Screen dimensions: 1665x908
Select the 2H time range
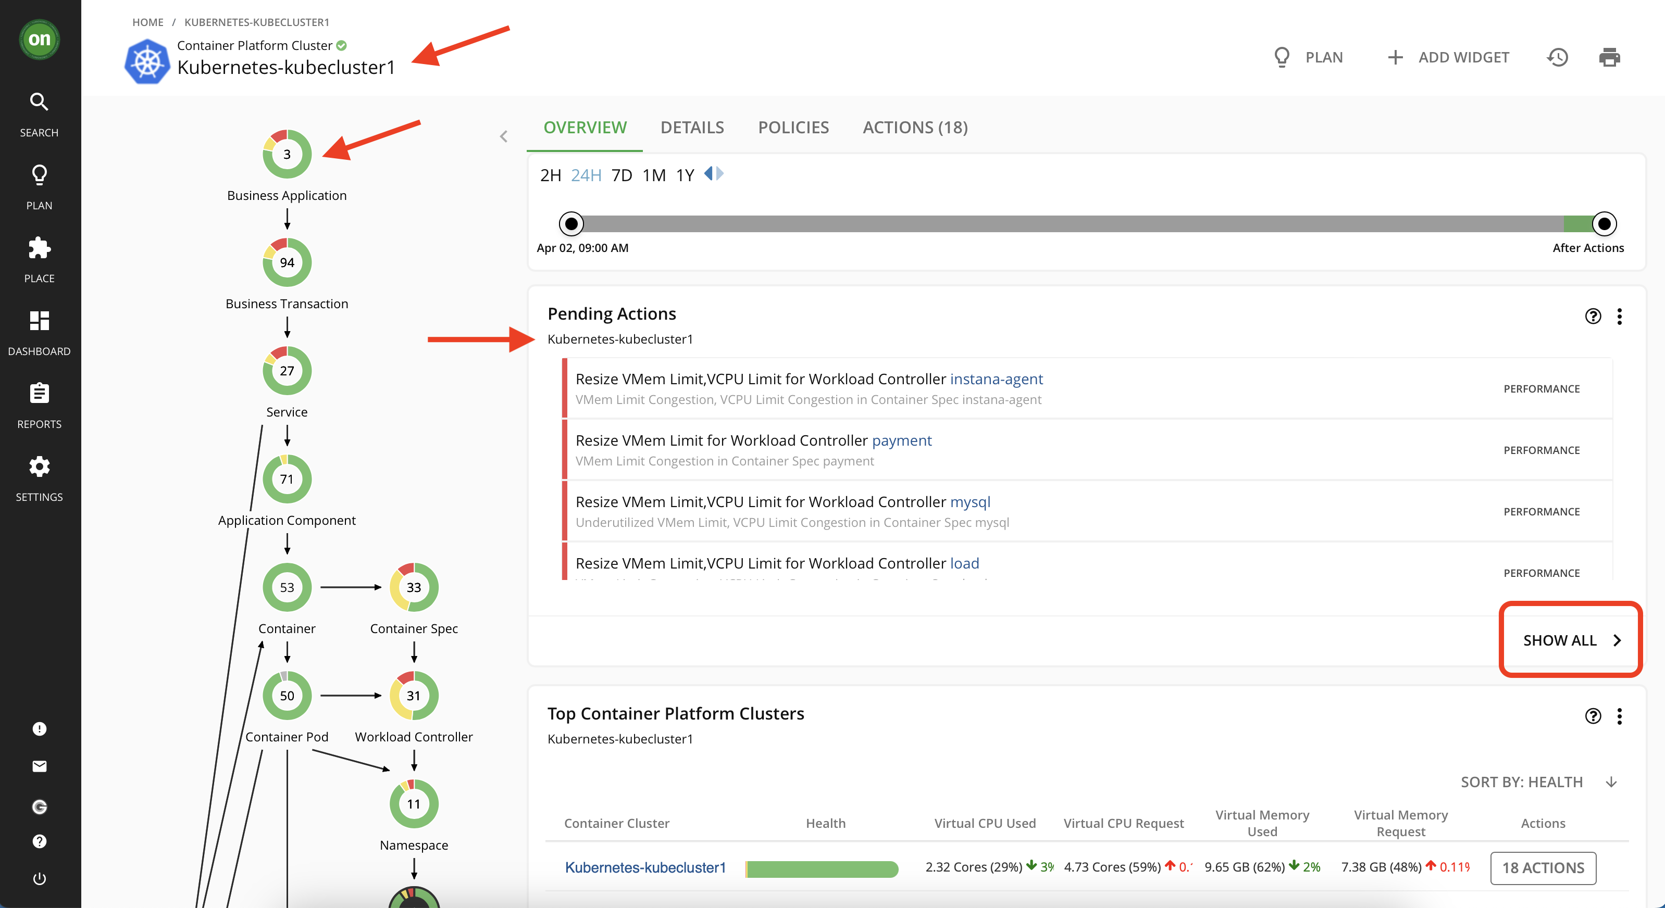click(x=550, y=175)
